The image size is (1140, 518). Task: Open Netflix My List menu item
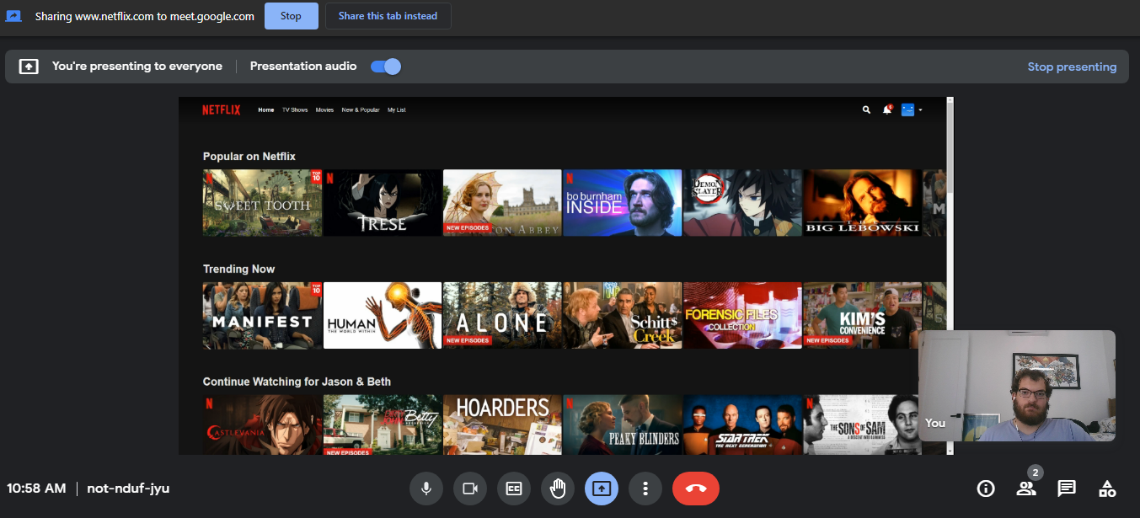pos(396,109)
